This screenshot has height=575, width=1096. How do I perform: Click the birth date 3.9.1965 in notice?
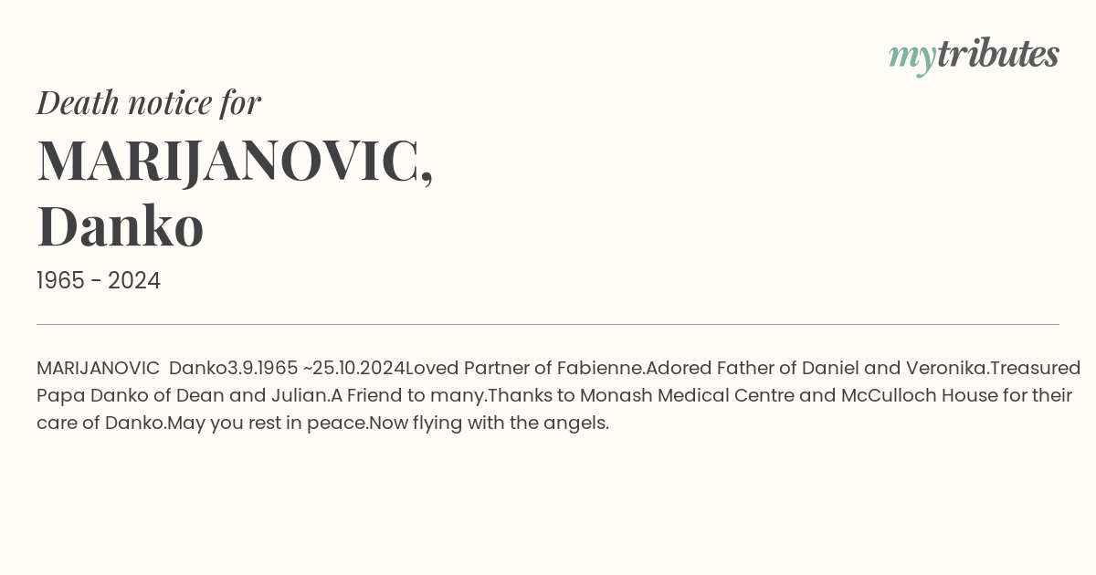262,369
